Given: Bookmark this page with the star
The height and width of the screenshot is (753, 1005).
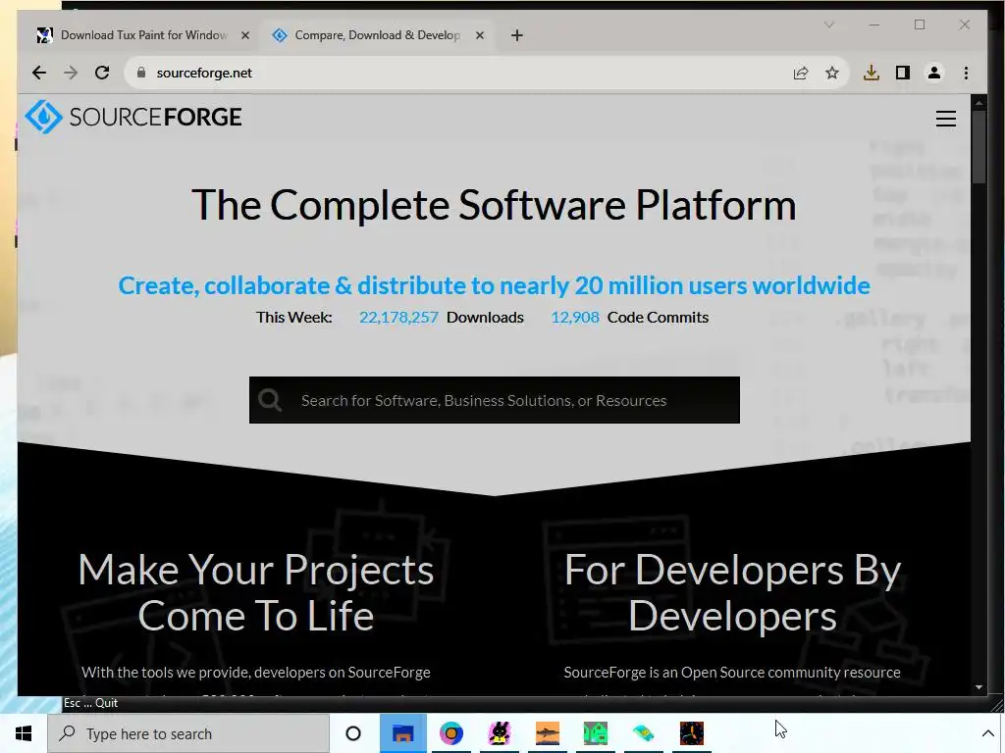Looking at the screenshot, I should (x=832, y=73).
